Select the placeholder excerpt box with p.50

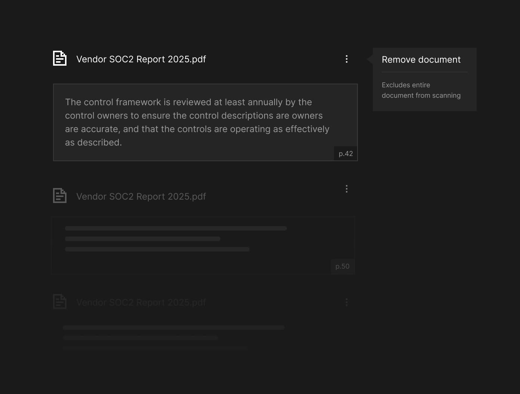(203, 246)
